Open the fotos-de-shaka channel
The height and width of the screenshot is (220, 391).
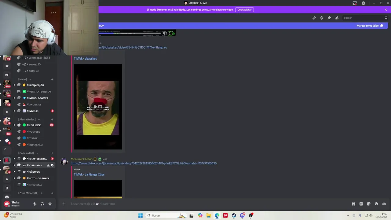(35, 178)
